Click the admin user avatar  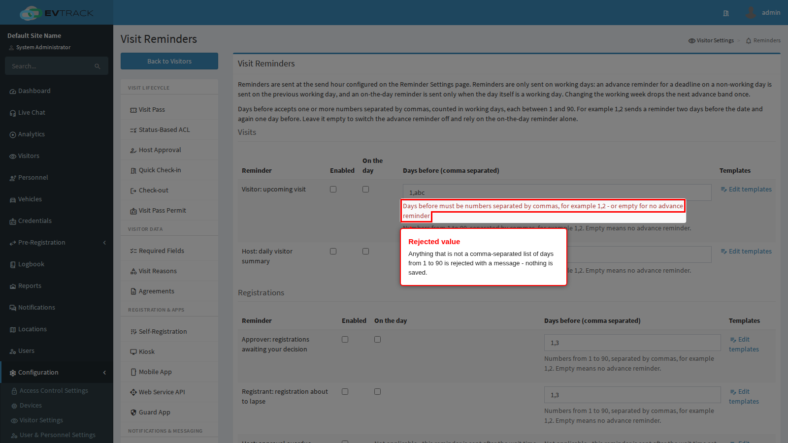pos(751,12)
